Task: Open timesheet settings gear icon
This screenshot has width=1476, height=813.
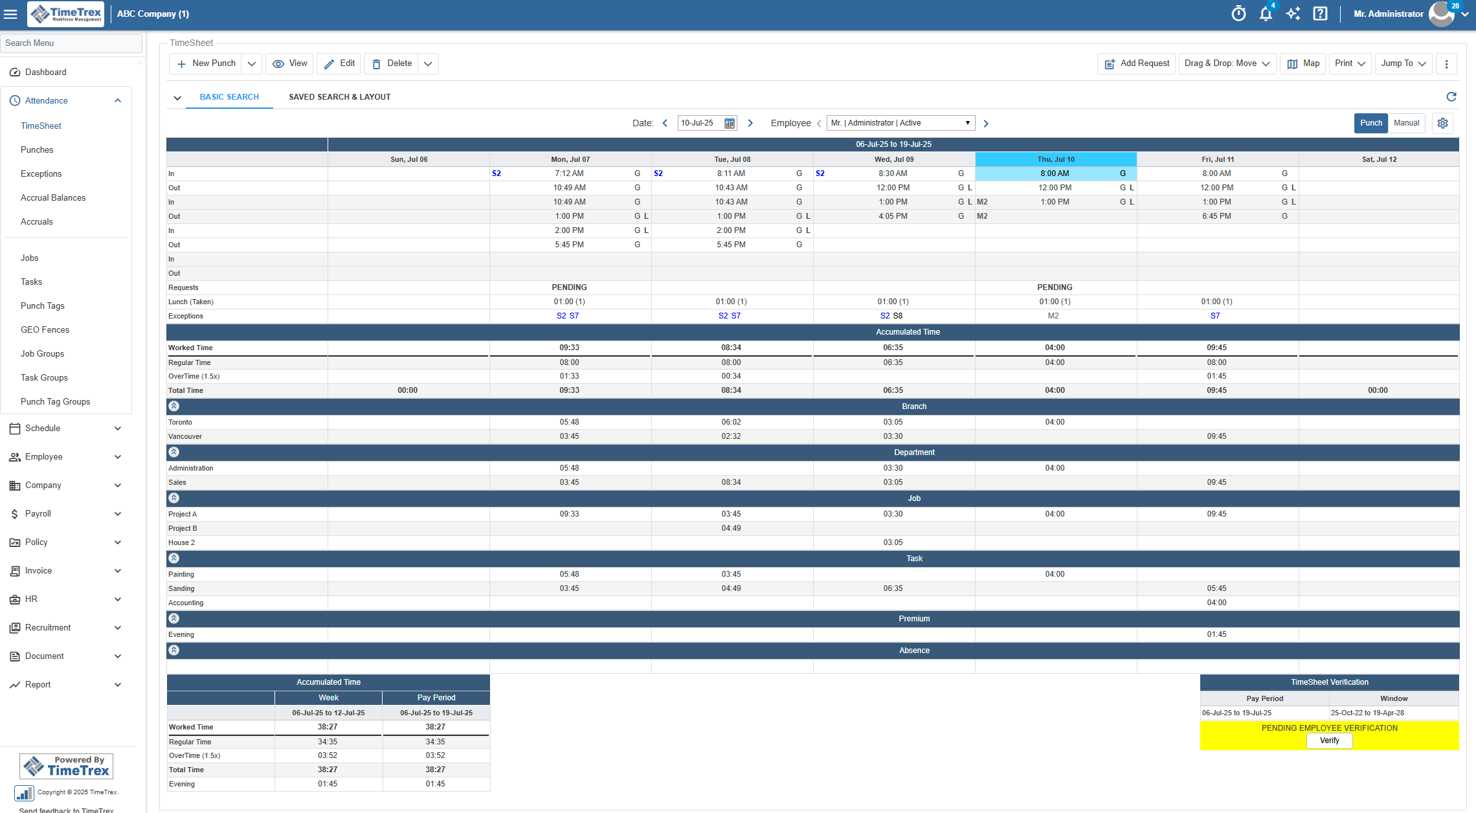Action: pos(1443,123)
